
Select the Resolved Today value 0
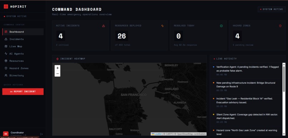[x=178, y=36]
